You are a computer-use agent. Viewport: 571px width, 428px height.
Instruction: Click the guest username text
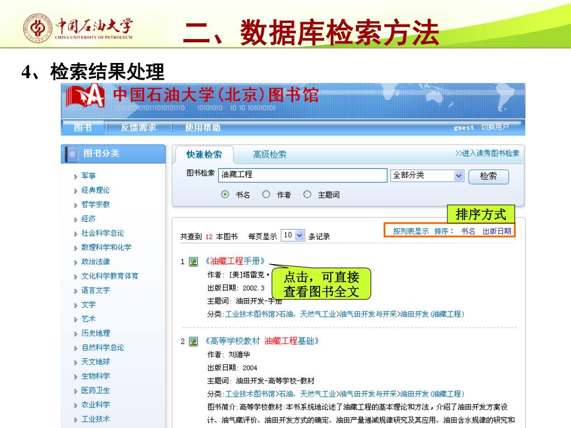(464, 128)
